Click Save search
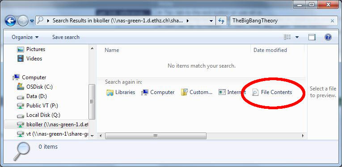342x167 pixels. click(66, 37)
